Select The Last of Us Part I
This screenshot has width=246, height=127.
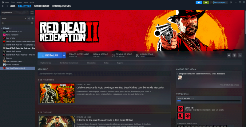coord(18,61)
